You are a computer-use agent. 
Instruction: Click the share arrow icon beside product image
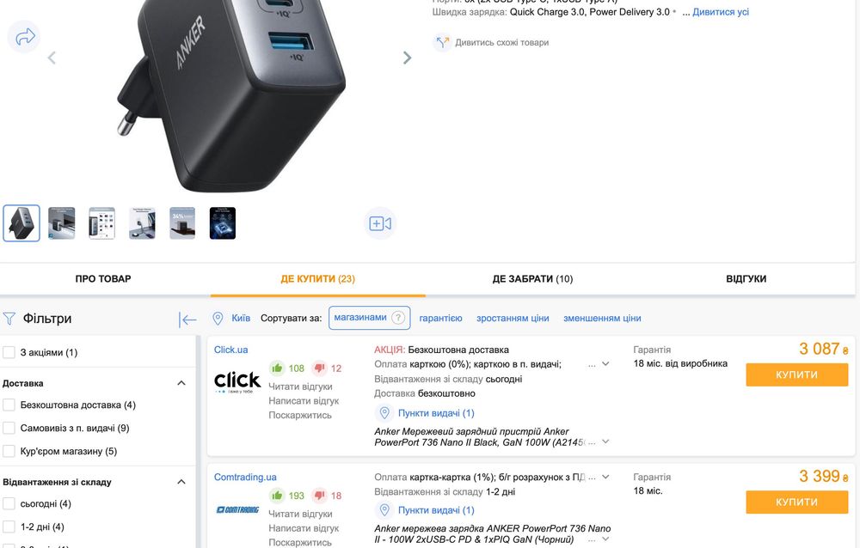click(x=25, y=37)
